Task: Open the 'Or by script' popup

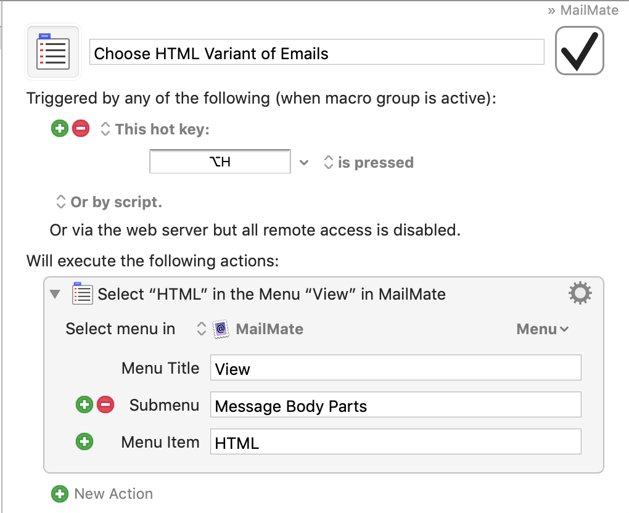Action: click(x=109, y=202)
